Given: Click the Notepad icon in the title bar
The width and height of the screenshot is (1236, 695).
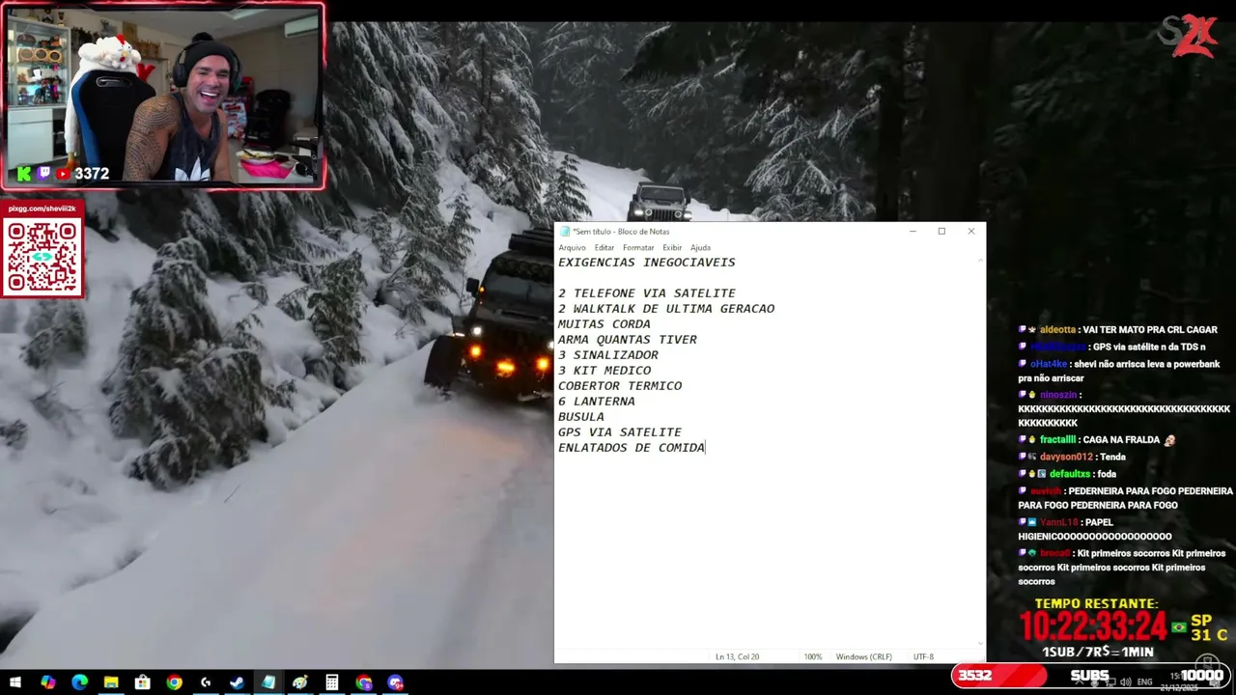Looking at the screenshot, I should tap(565, 232).
